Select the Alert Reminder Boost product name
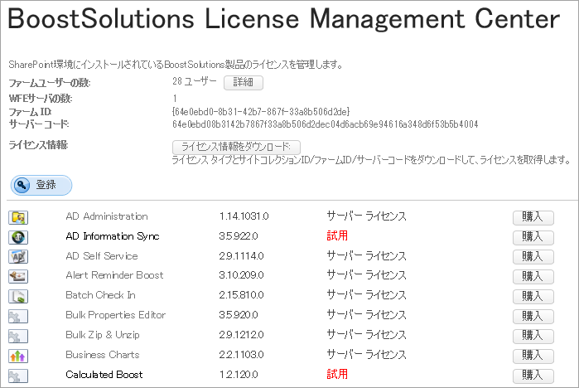The image size is (579, 388). 114,275
